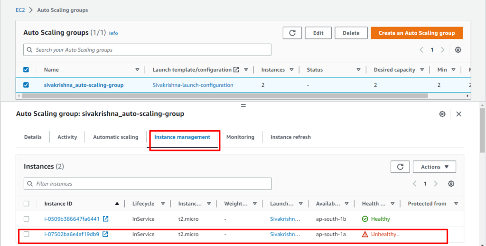This screenshot has height=246, width=486.
Task: Switch to the Activity tab
Action: 67,137
